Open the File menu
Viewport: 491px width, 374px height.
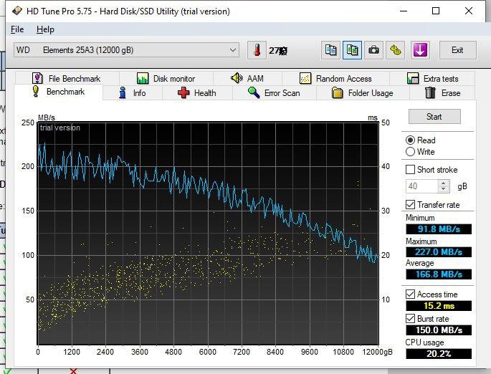(17, 29)
